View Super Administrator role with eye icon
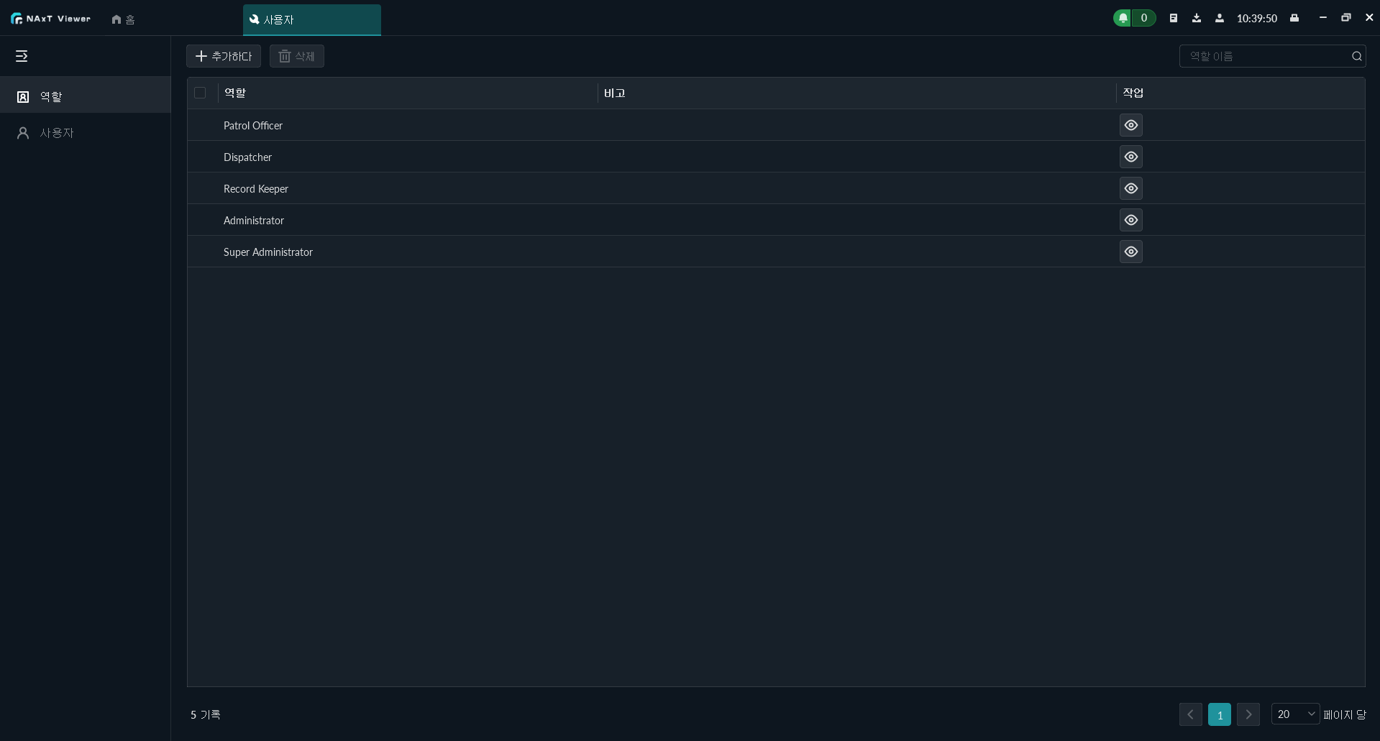The height and width of the screenshot is (741, 1380). coord(1130,252)
